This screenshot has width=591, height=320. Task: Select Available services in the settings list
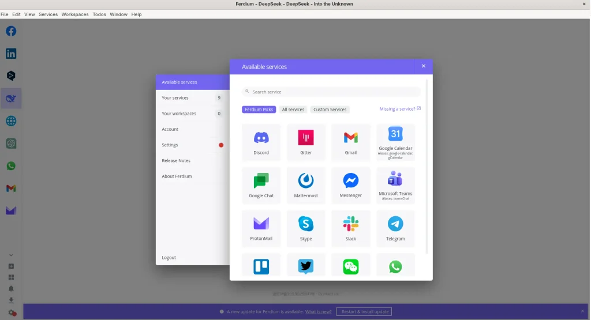(193, 82)
